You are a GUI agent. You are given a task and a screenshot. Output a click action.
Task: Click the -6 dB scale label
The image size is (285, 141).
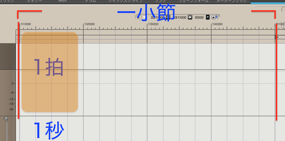12,93
